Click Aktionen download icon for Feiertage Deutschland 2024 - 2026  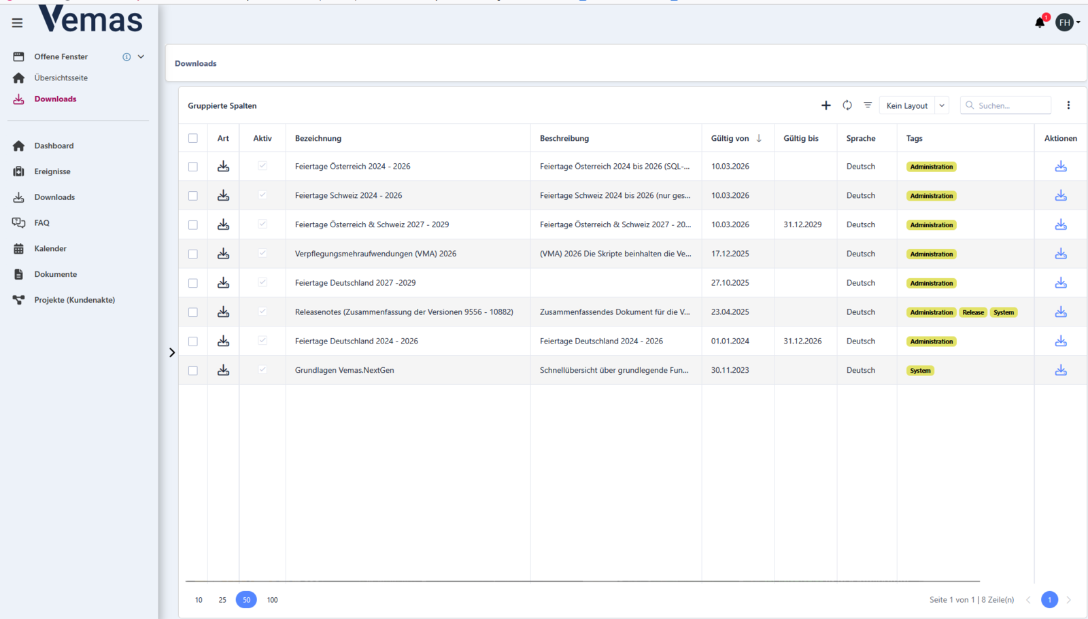(x=1061, y=341)
